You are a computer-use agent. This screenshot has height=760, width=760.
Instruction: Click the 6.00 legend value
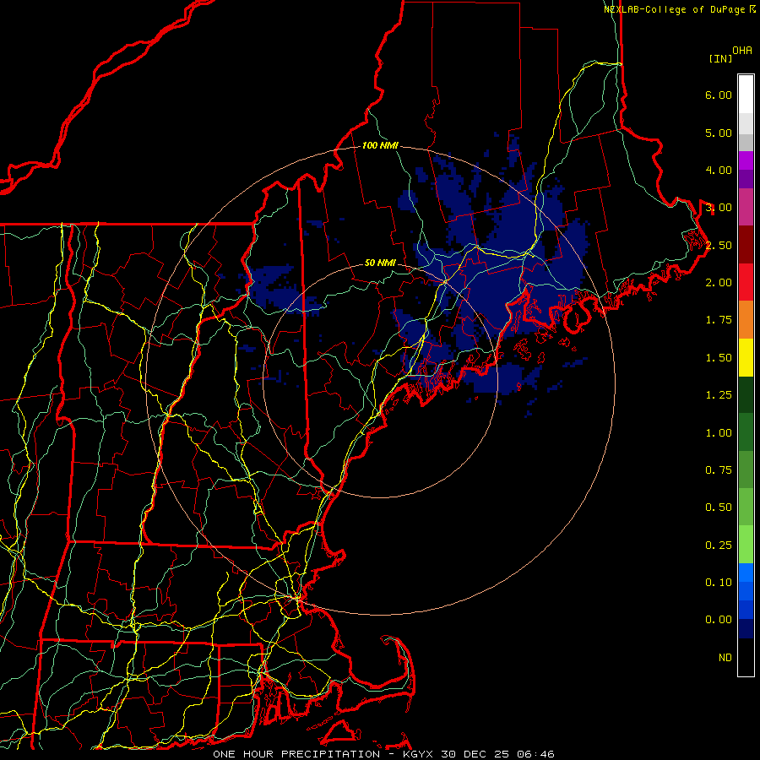[719, 95]
